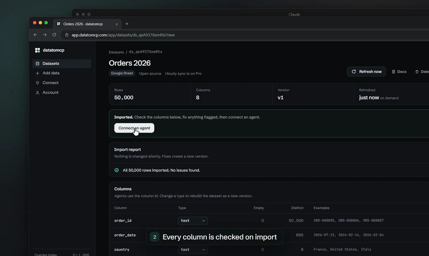
Task: Reload the page with the browser refresh icon
Action: click(x=54, y=35)
